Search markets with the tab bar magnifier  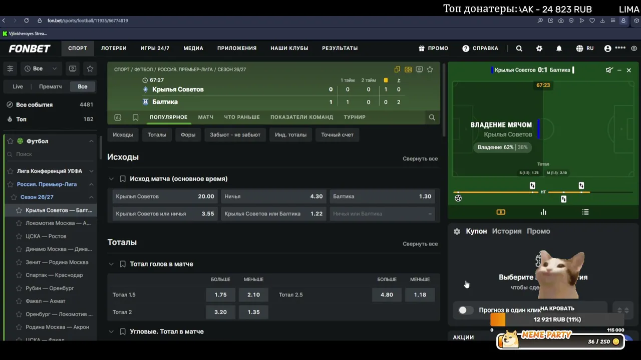[x=432, y=117]
